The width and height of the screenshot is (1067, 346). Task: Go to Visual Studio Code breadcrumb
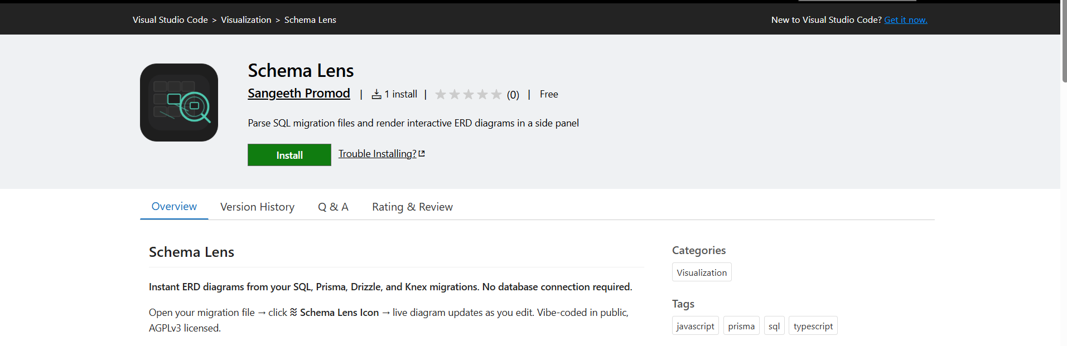[170, 20]
